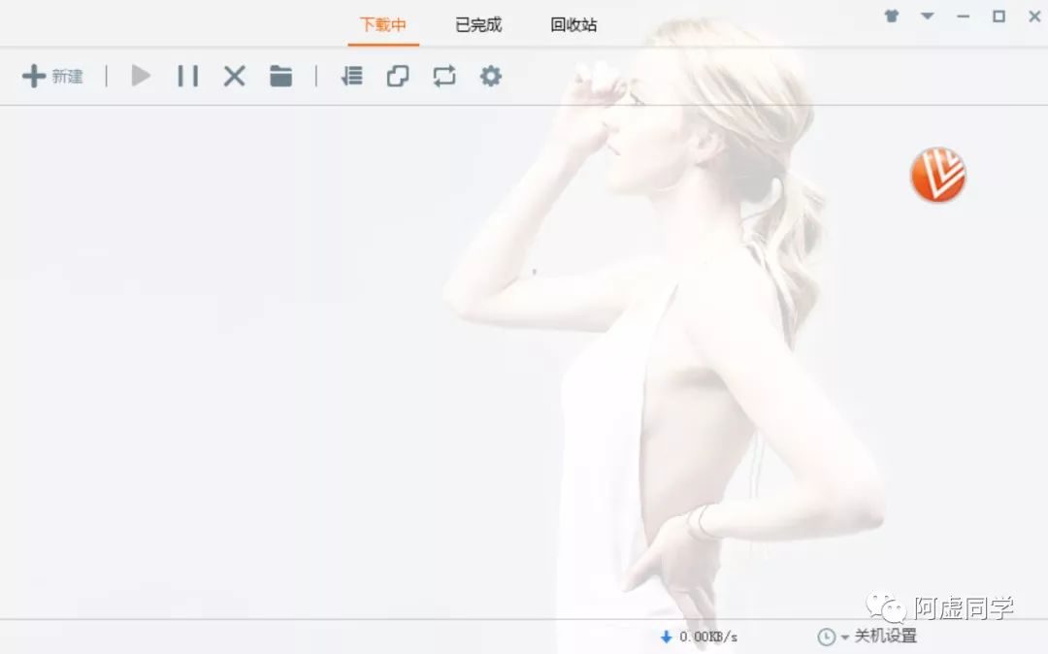Screen dimensions: 1048x654
Task: Open the 回收站 recycle bin tab
Action: (x=573, y=25)
